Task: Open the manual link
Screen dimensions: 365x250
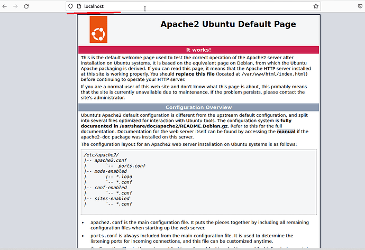Action: click(x=286, y=132)
